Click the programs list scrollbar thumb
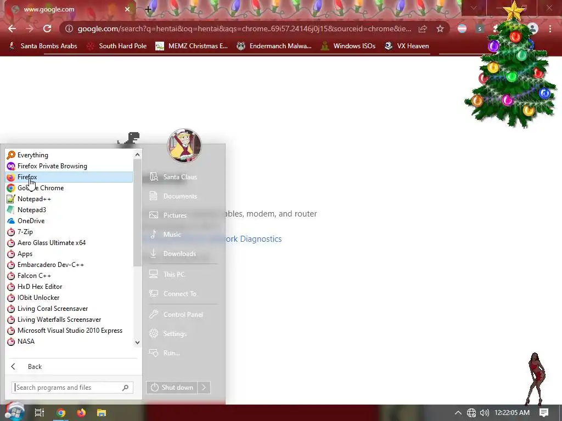The image size is (562, 421). (x=137, y=213)
